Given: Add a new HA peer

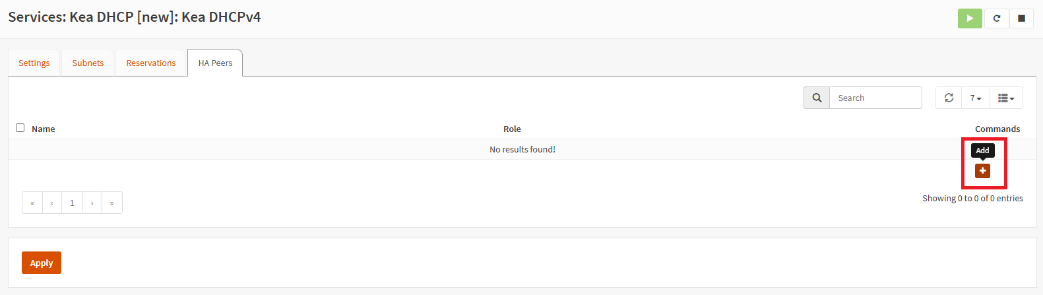Looking at the screenshot, I should pos(982,170).
